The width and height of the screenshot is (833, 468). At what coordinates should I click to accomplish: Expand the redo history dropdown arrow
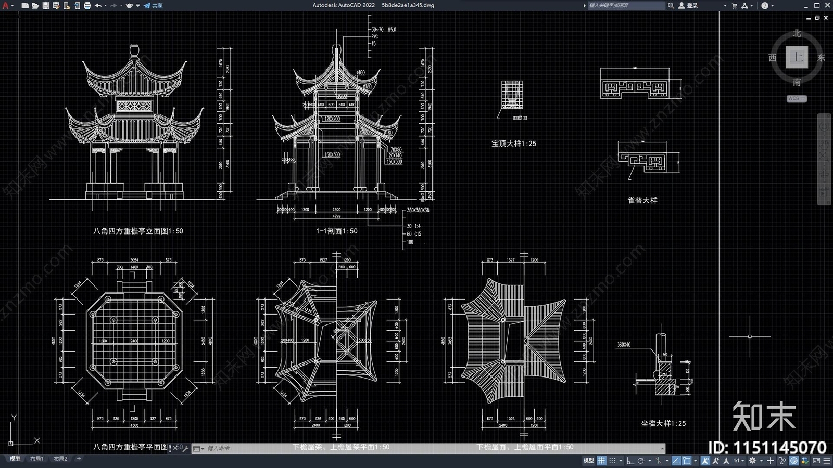(121, 6)
